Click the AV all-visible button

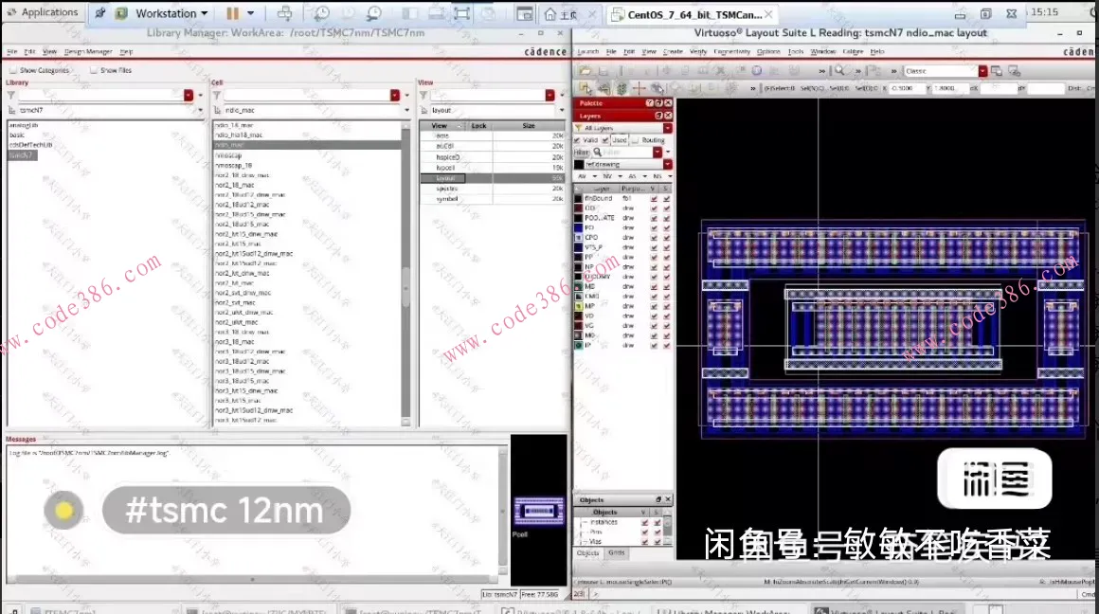582,176
